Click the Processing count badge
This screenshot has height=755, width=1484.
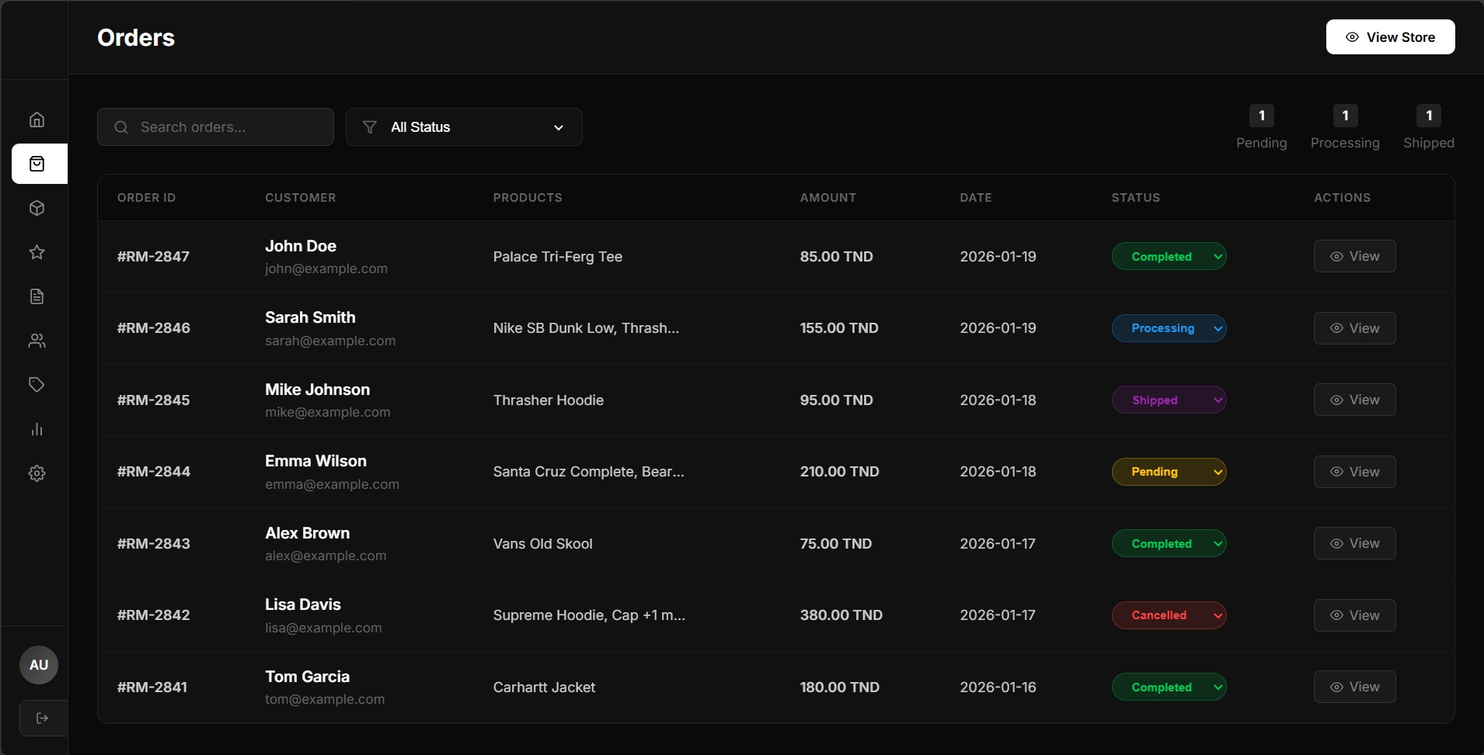click(1345, 116)
